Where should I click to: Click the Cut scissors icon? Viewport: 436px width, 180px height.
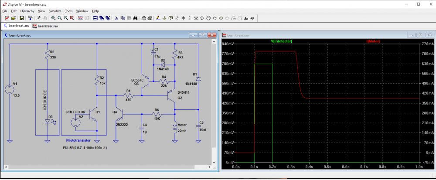pyautogui.click(x=116, y=18)
